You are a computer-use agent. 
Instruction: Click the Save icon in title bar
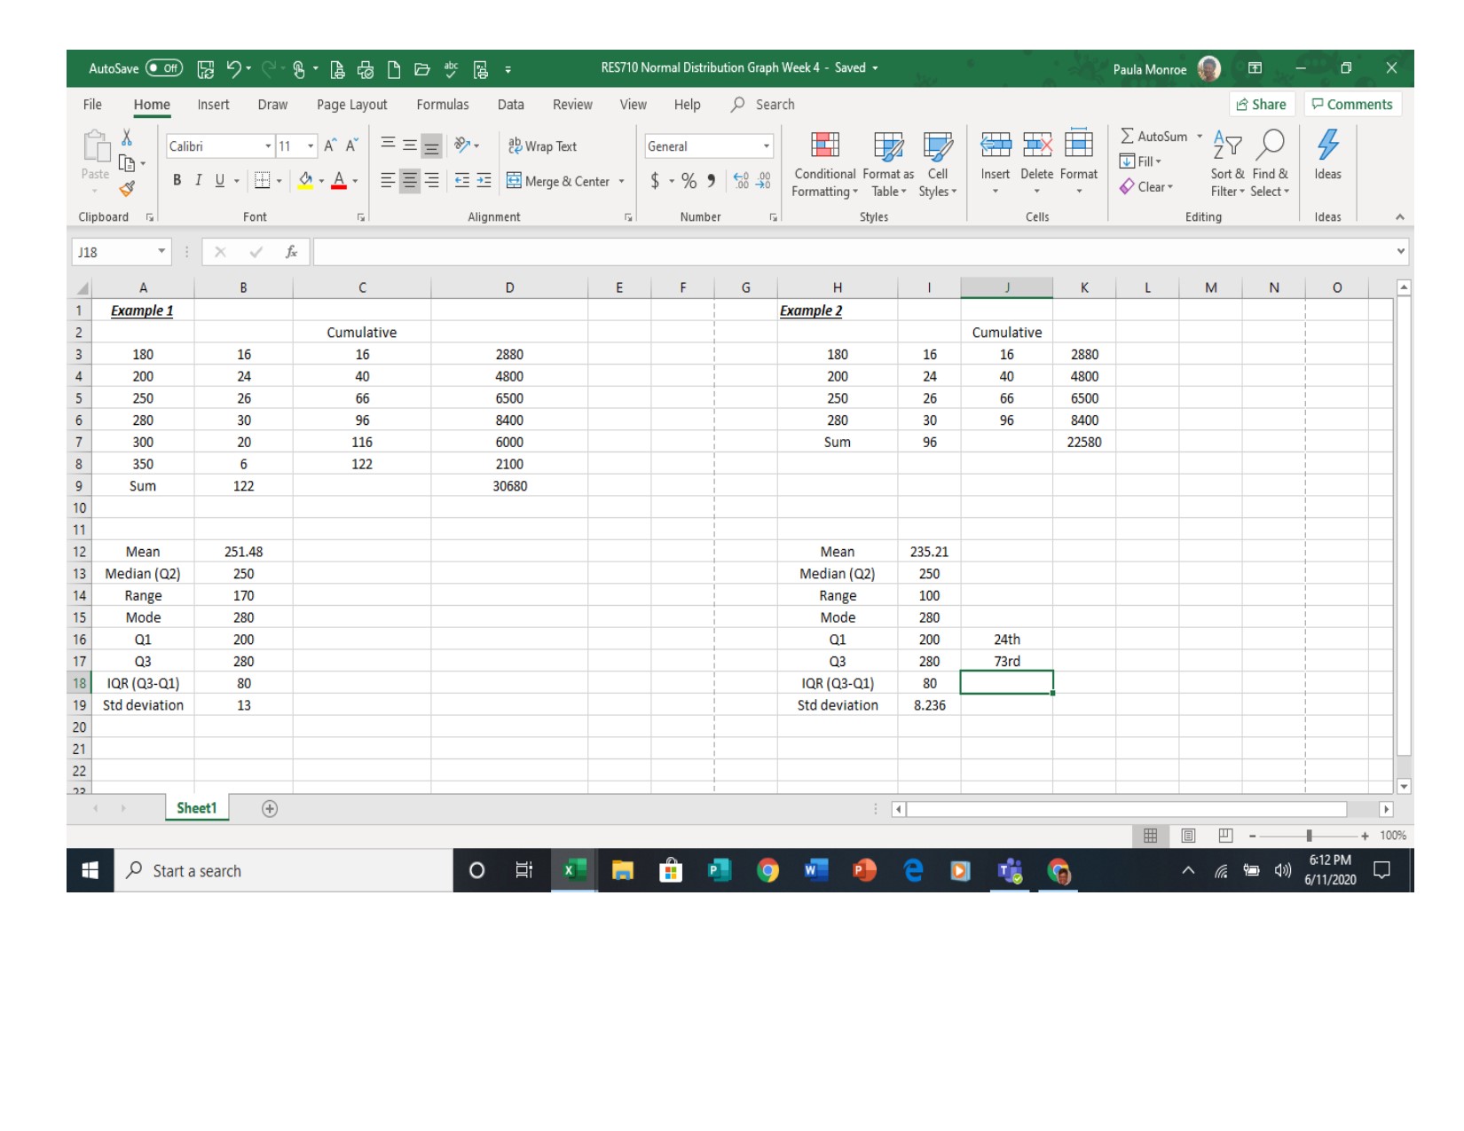pyautogui.click(x=206, y=69)
